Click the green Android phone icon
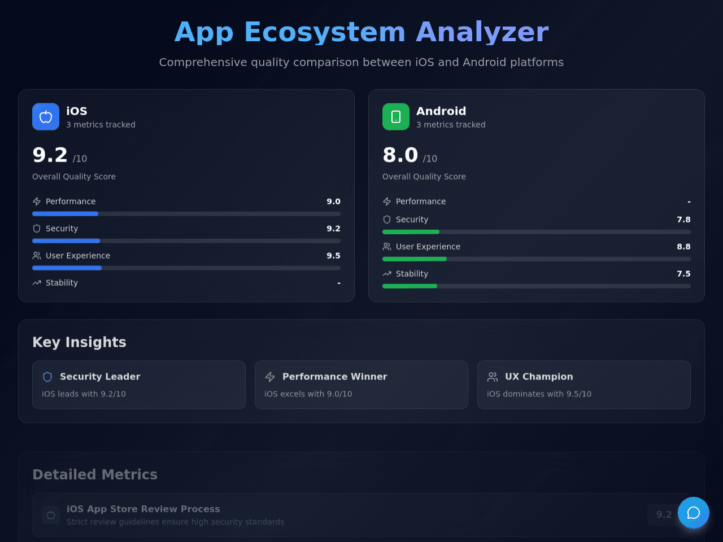723x542 pixels. [x=396, y=117]
